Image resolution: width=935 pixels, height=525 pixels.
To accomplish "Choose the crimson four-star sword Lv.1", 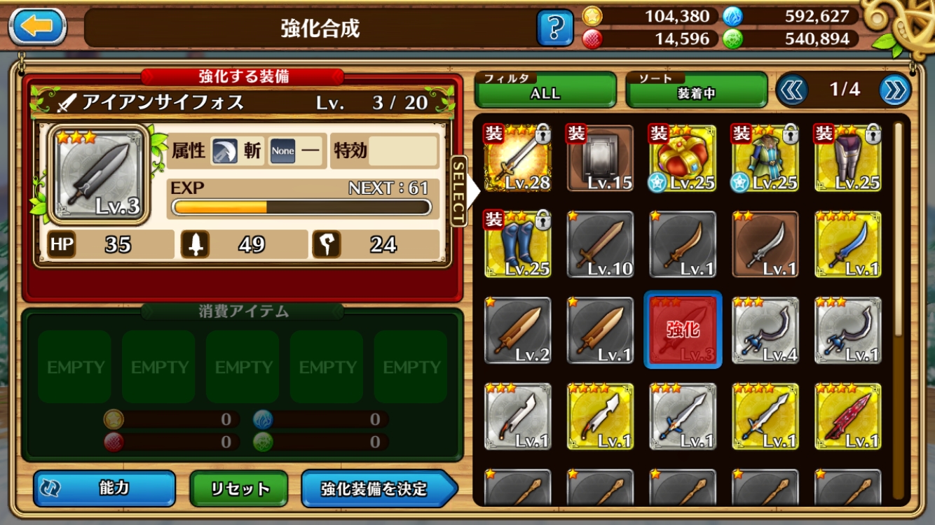I will (848, 416).
